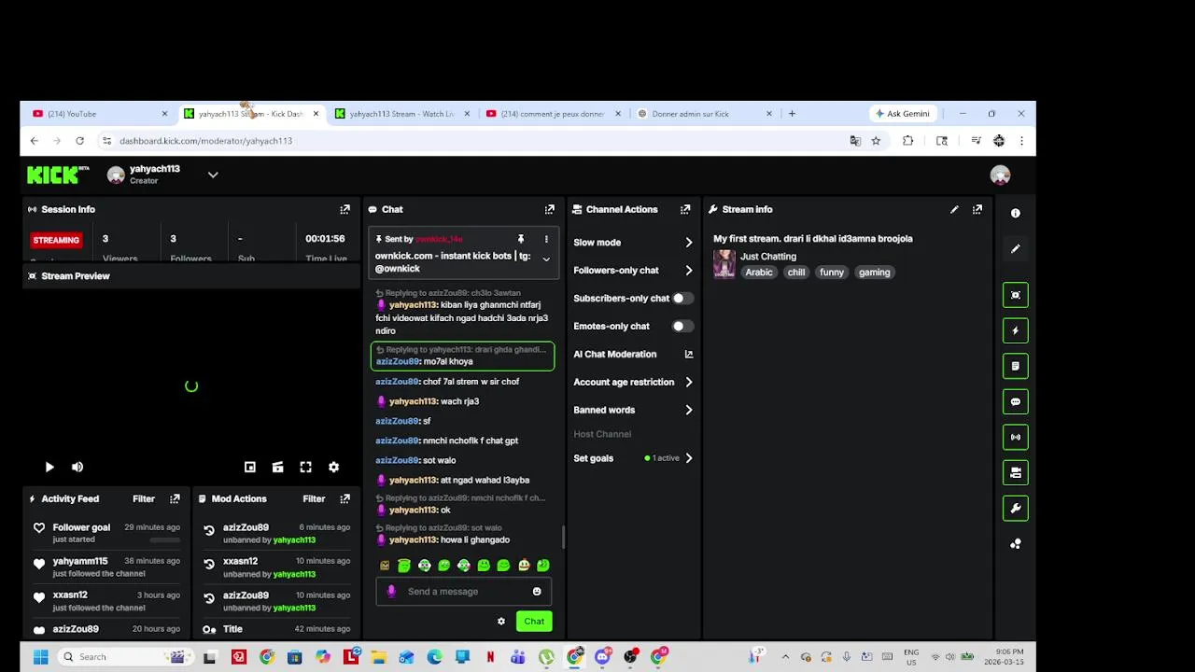
Task: Unpin the pinned chat message
Action: pos(521,239)
